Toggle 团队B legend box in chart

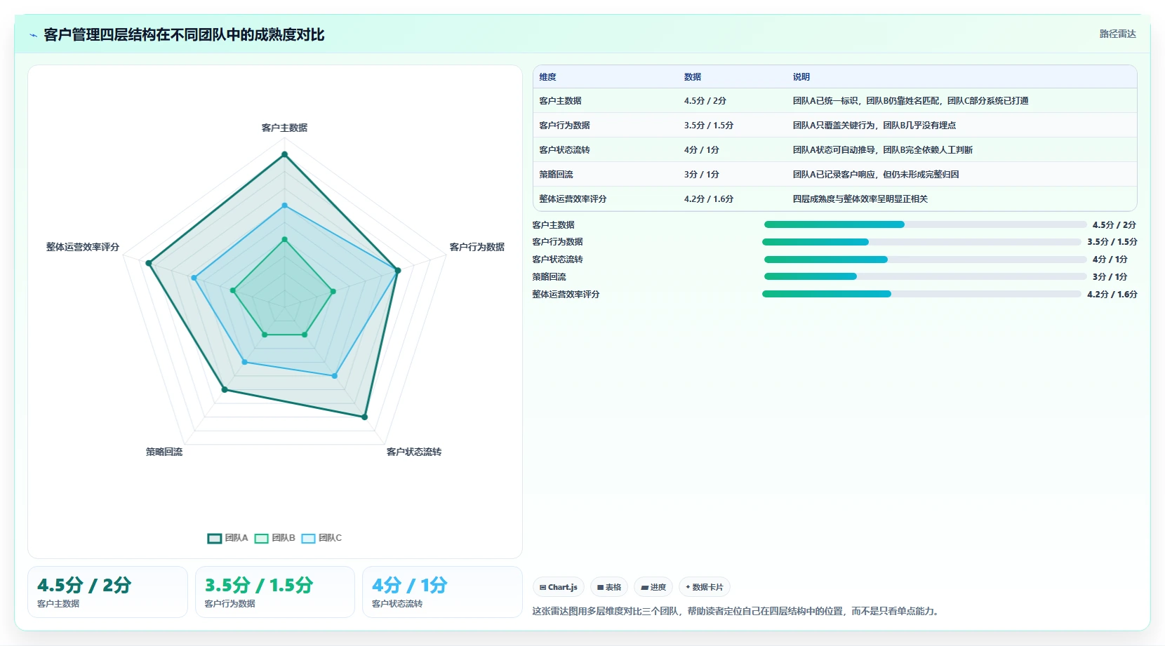pyautogui.click(x=262, y=538)
